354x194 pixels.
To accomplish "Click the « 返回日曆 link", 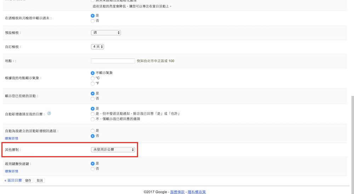I will click(13, 180).
